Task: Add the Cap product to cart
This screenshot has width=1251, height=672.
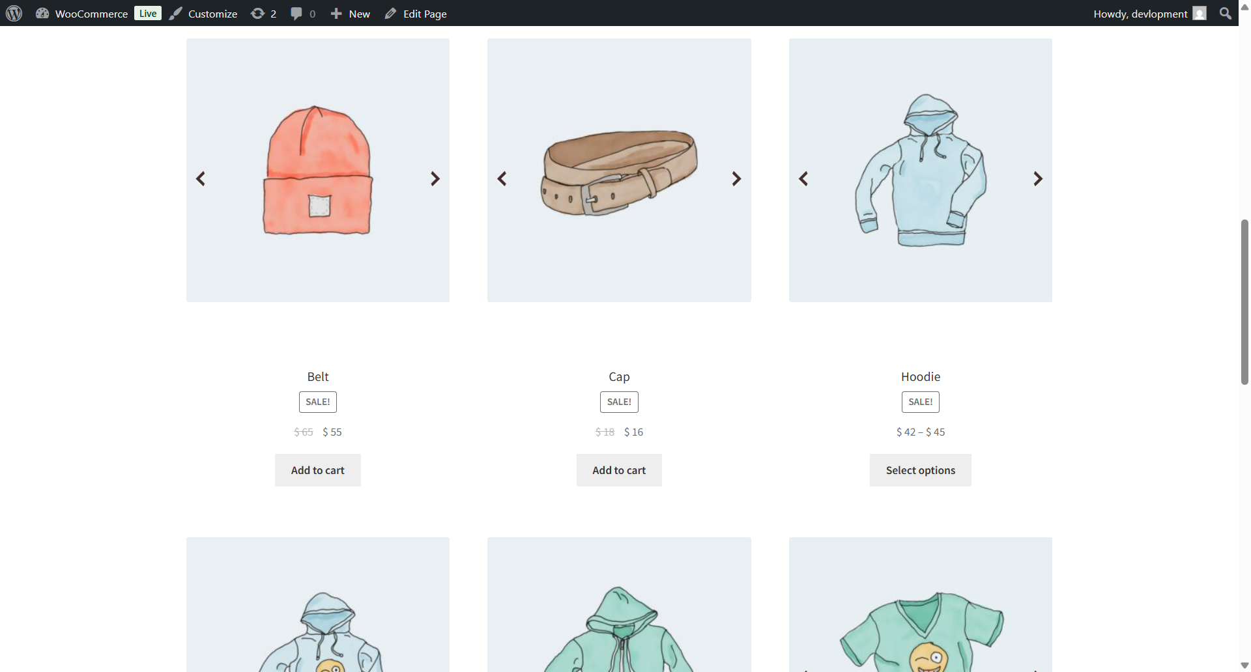Action: pyautogui.click(x=619, y=470)
